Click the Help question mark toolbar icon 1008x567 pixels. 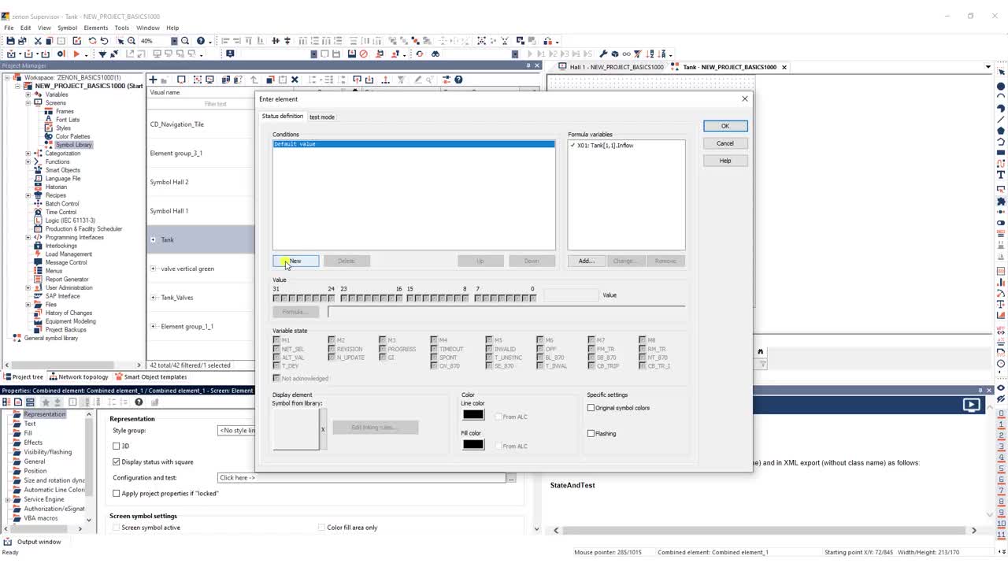(x=200, y=41)
